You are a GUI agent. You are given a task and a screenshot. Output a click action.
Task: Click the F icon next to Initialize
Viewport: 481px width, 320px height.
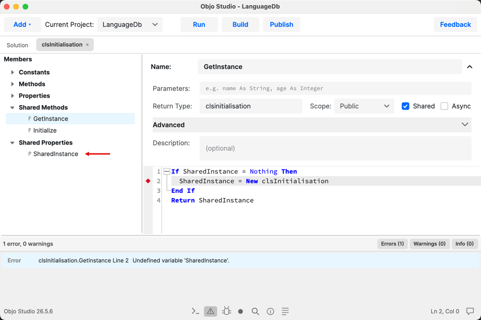click(x=30, y=130)
